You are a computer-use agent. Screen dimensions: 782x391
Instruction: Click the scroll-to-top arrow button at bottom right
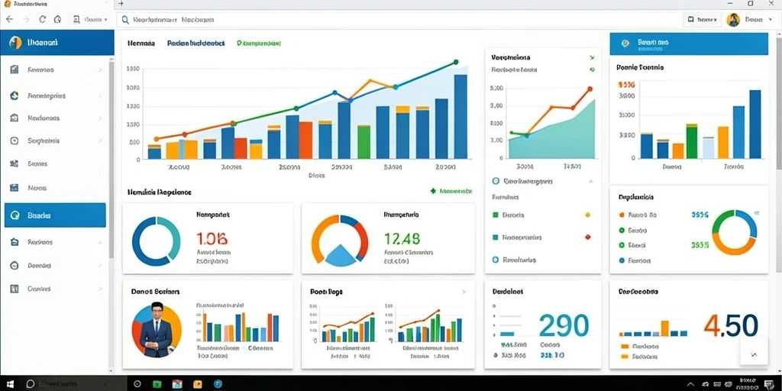pos(754,354)
